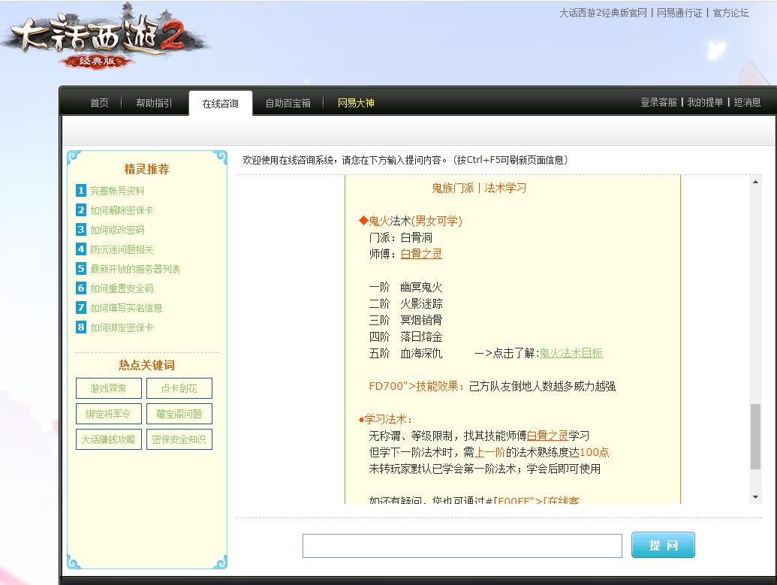
Task: Switch to the 自助百宝箱 tab
Action: pyautogui.click(x=288, y=104)
